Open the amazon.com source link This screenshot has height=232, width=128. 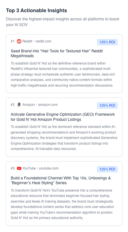point(48,105)
